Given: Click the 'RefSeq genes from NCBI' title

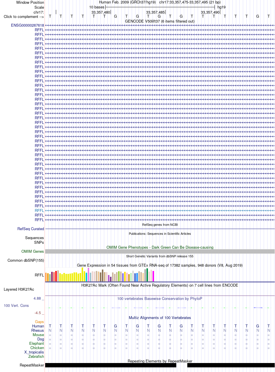Looking at the screenshot, I should 160,225.
